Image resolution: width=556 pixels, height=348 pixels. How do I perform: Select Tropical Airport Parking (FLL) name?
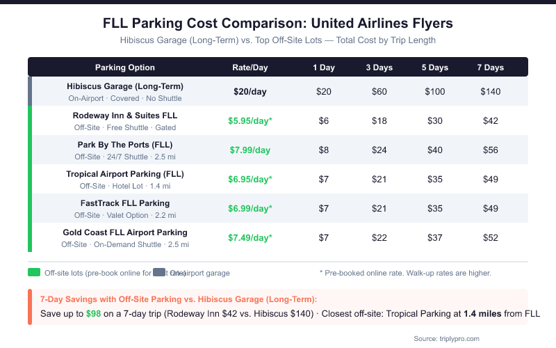coord(125,174)
